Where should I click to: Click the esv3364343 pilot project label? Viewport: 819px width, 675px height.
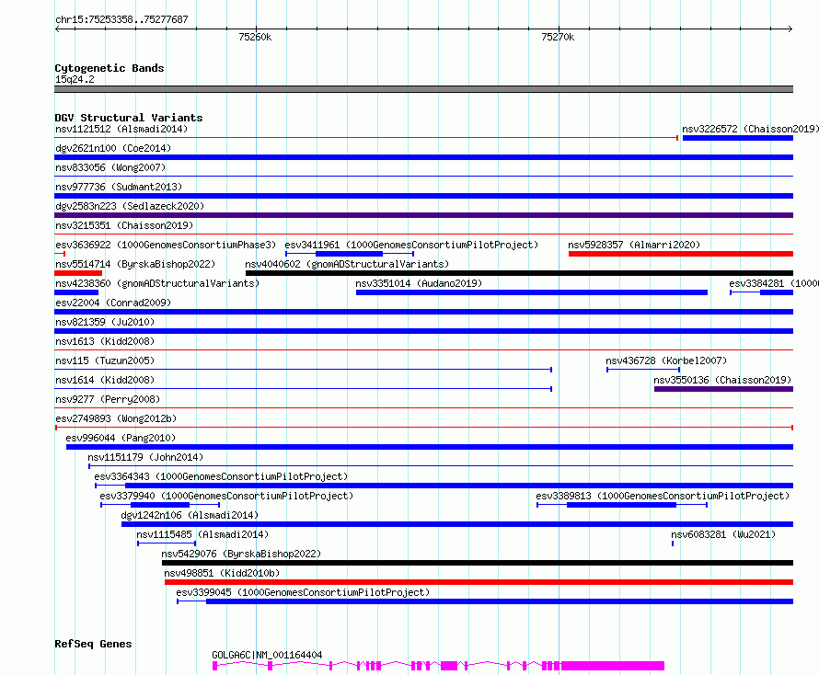point(221,476)
